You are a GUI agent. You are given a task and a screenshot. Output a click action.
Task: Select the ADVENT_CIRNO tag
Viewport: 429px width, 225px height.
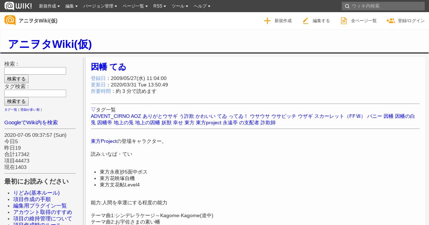[110, 116]
